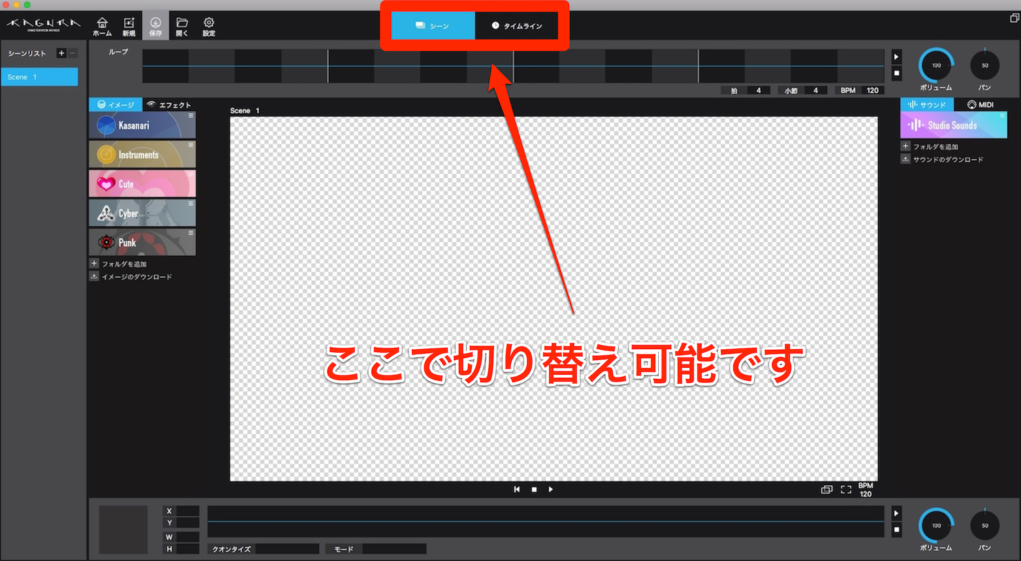The height and width of the screenshot is (561, 1021).
Task: Remove a scene with the minus button
Action: point(72,53)
